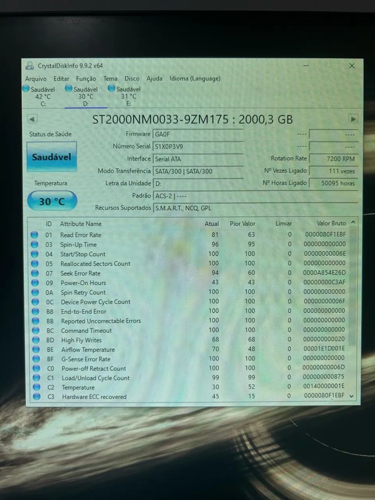
Task: Click the Limiar column header
Action: click(x=284, y=223)
